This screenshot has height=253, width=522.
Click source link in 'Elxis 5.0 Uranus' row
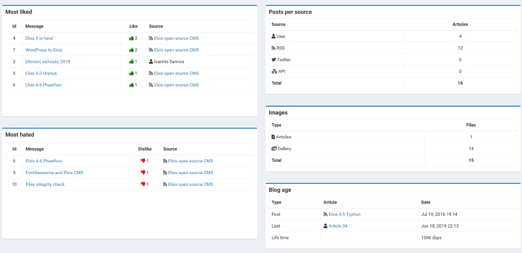click(176, 73)
